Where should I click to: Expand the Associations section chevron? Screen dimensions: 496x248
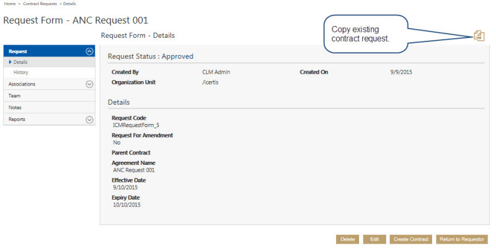pyautogui.click(x=89, y=84)
